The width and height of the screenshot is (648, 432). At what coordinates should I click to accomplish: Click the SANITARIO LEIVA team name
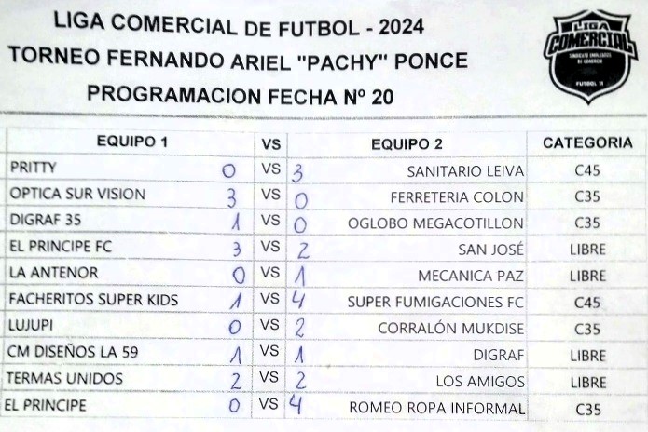click(x=465, y=171)
